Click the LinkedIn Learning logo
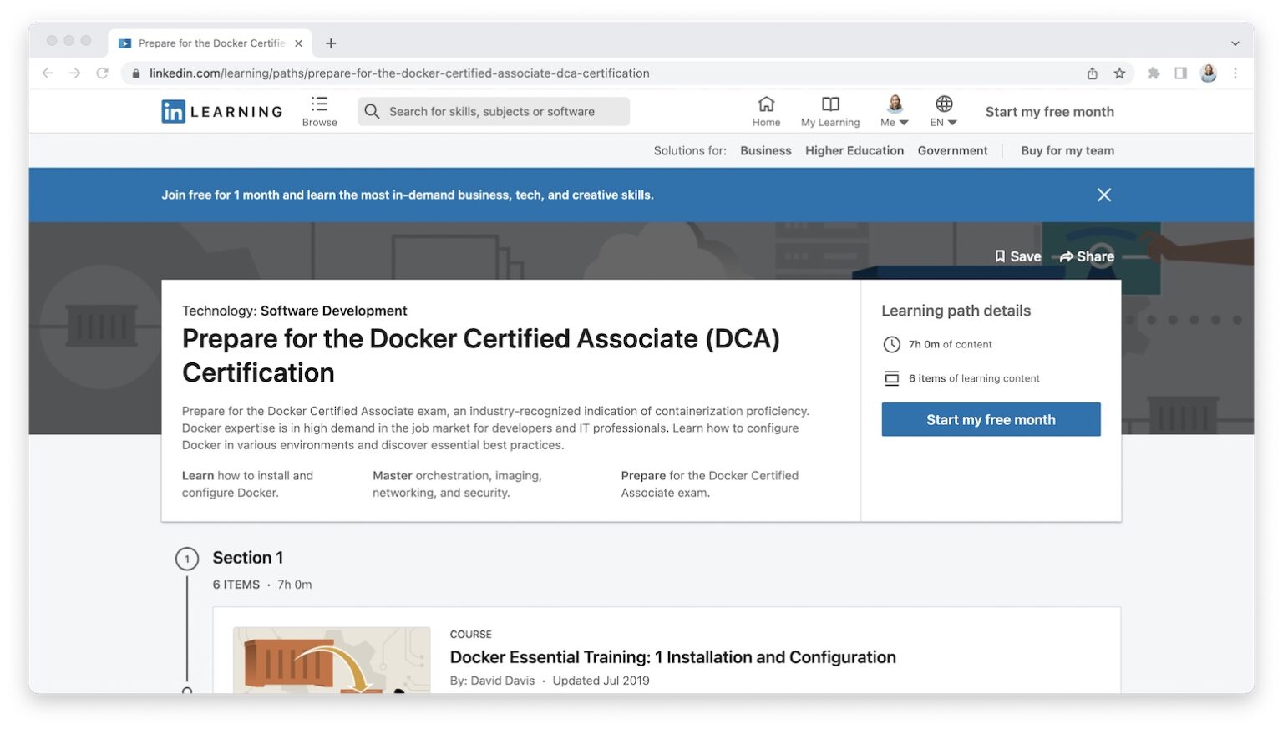Viewport: 1283px width, 729px height. pos(221,111)
